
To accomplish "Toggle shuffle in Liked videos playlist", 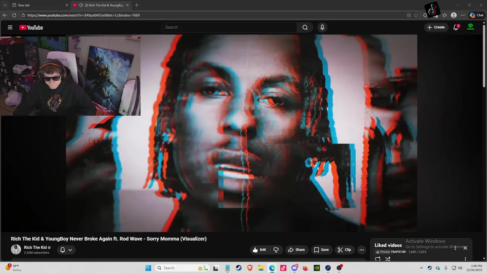I will (388, 259).
